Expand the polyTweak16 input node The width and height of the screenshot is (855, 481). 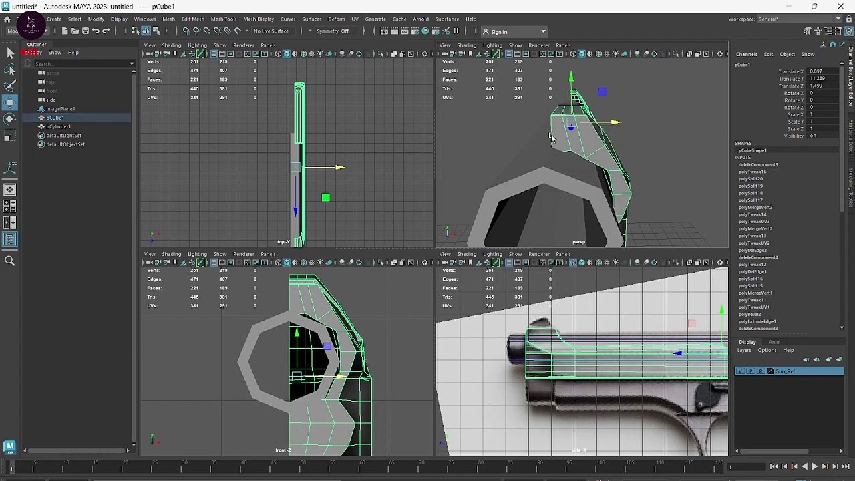click(752, 172)
